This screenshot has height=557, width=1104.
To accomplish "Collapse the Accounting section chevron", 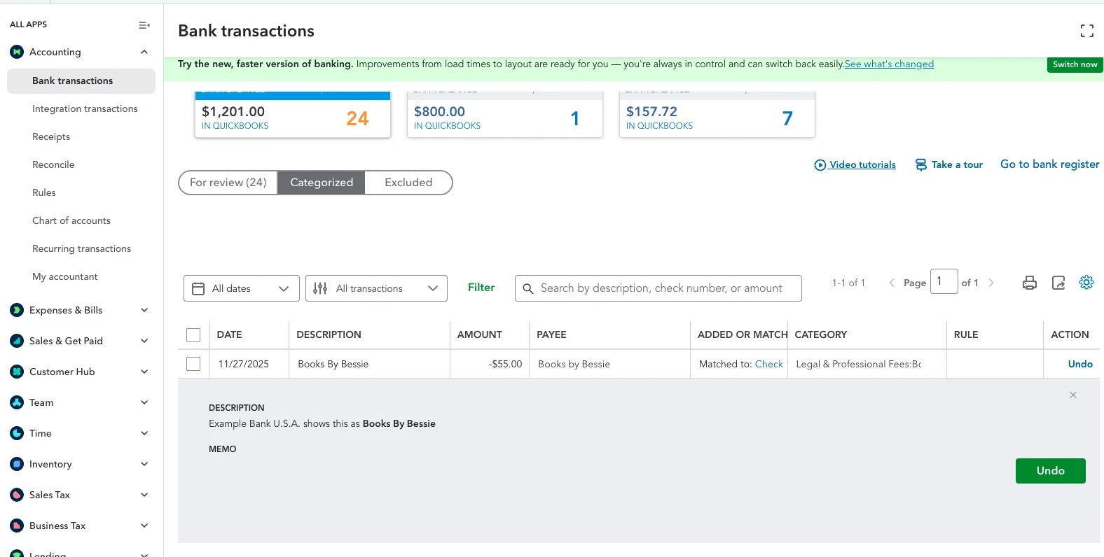I will pyautogui.click(x=144, y=52).
